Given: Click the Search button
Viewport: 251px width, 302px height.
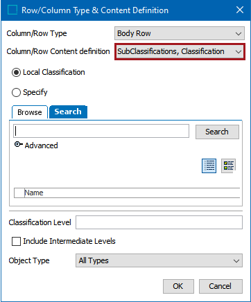Looking at the screenshot, I should 217,132.
